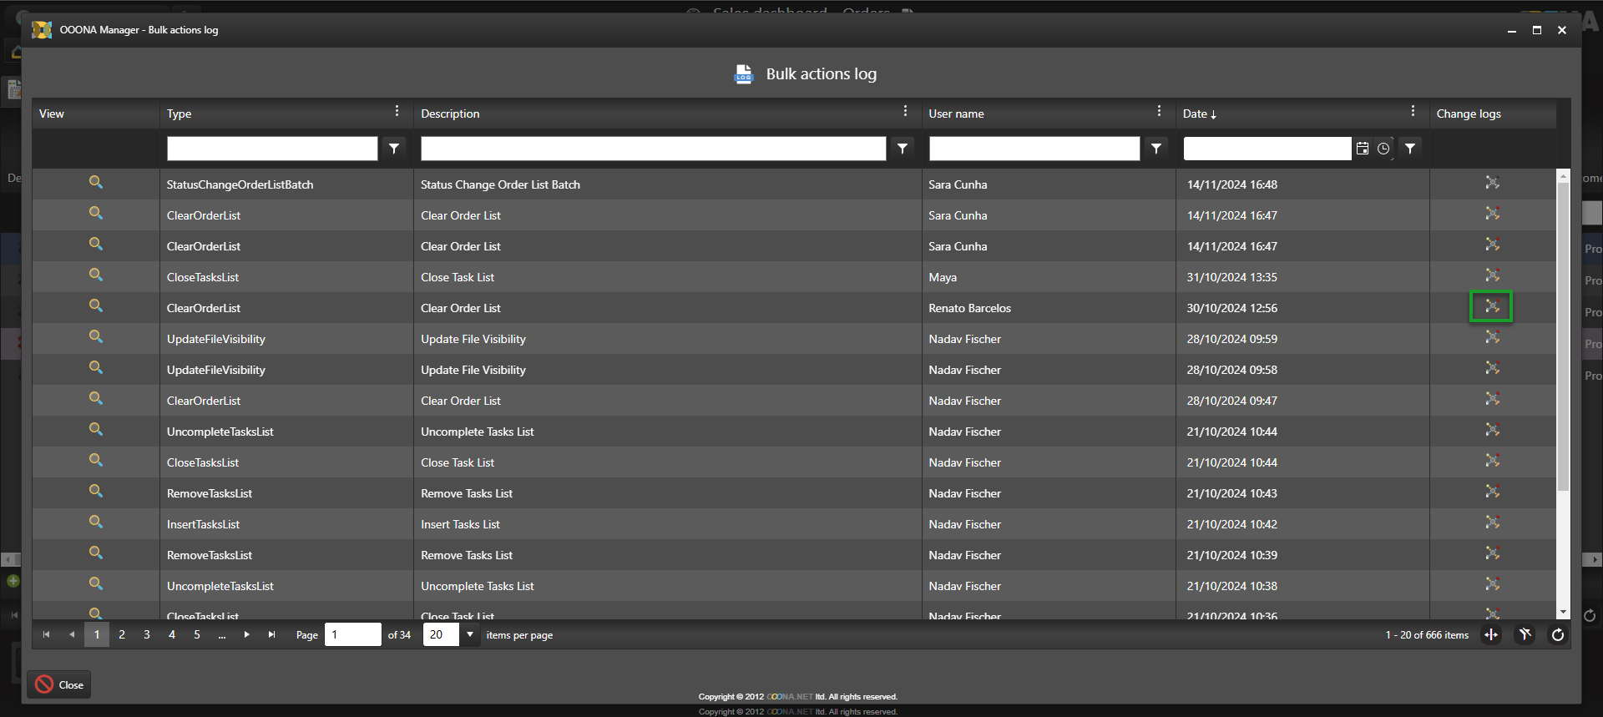Click the vertical scrollbar down arrow
Viewport: 1603px width, 717px height.
tap(1563, 613)
